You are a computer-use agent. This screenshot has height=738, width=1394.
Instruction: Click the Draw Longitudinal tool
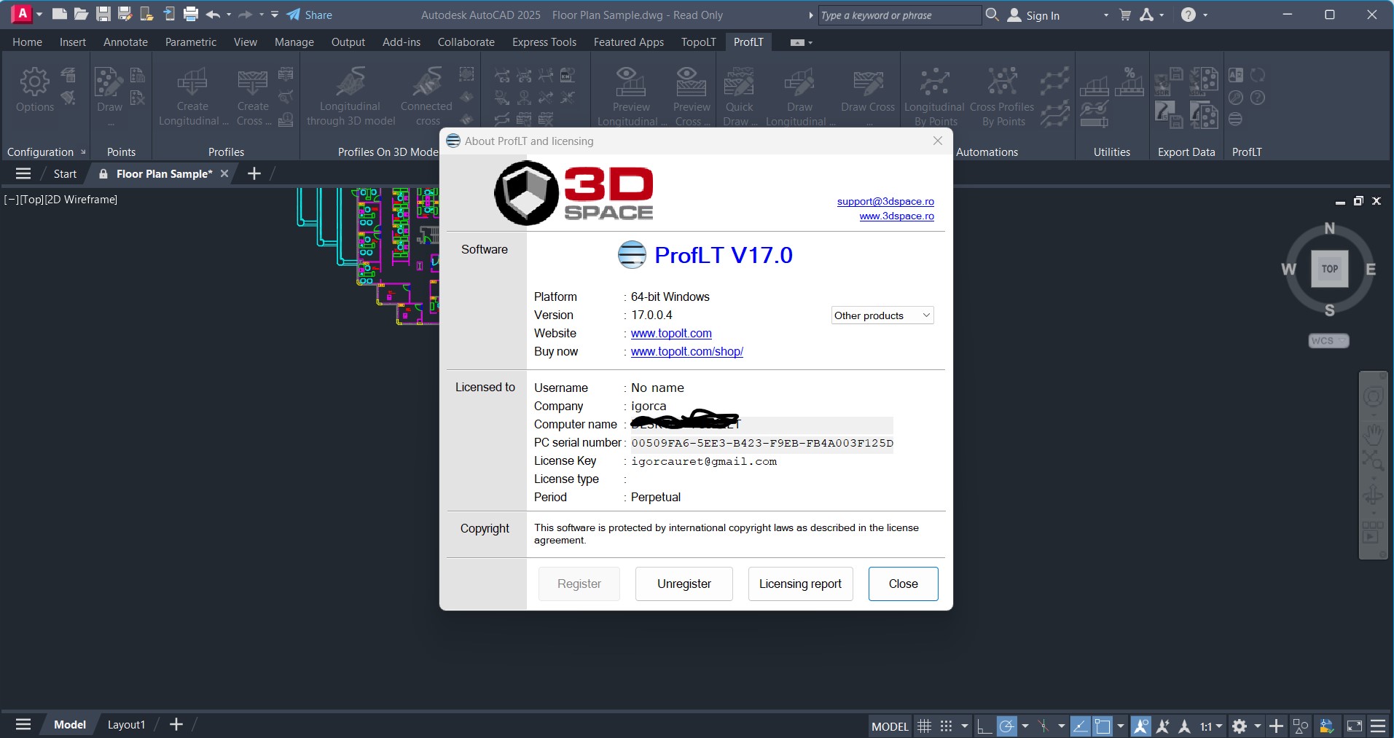799,97
